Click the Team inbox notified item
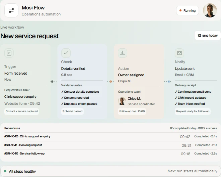 190,104
